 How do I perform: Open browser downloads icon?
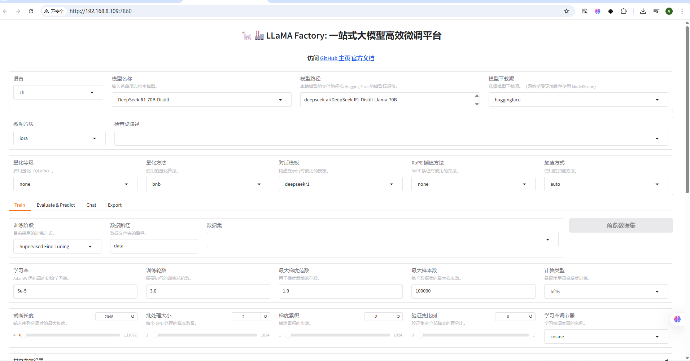pos(643,11)
